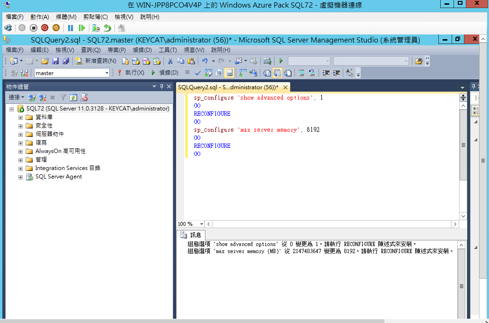Click the Database Engine Query icon

point(125,61)
